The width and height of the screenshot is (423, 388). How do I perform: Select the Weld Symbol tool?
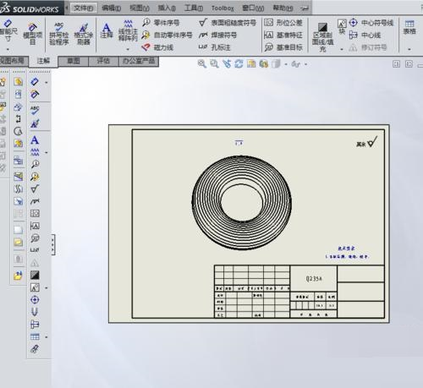coord(217,36)
